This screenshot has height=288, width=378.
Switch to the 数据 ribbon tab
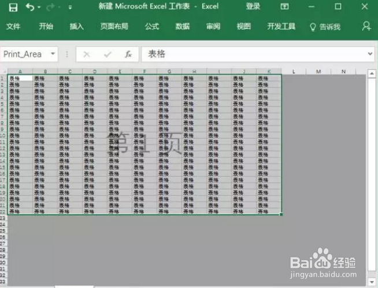pos(183,26)
